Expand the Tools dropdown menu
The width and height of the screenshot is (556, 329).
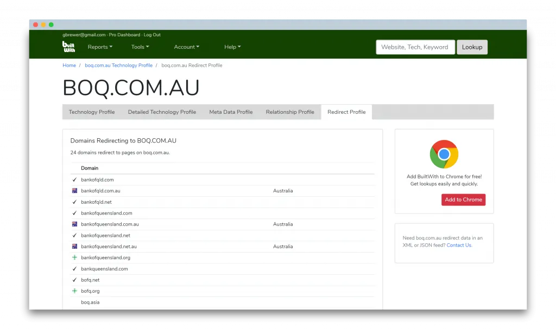pos(140,47)
